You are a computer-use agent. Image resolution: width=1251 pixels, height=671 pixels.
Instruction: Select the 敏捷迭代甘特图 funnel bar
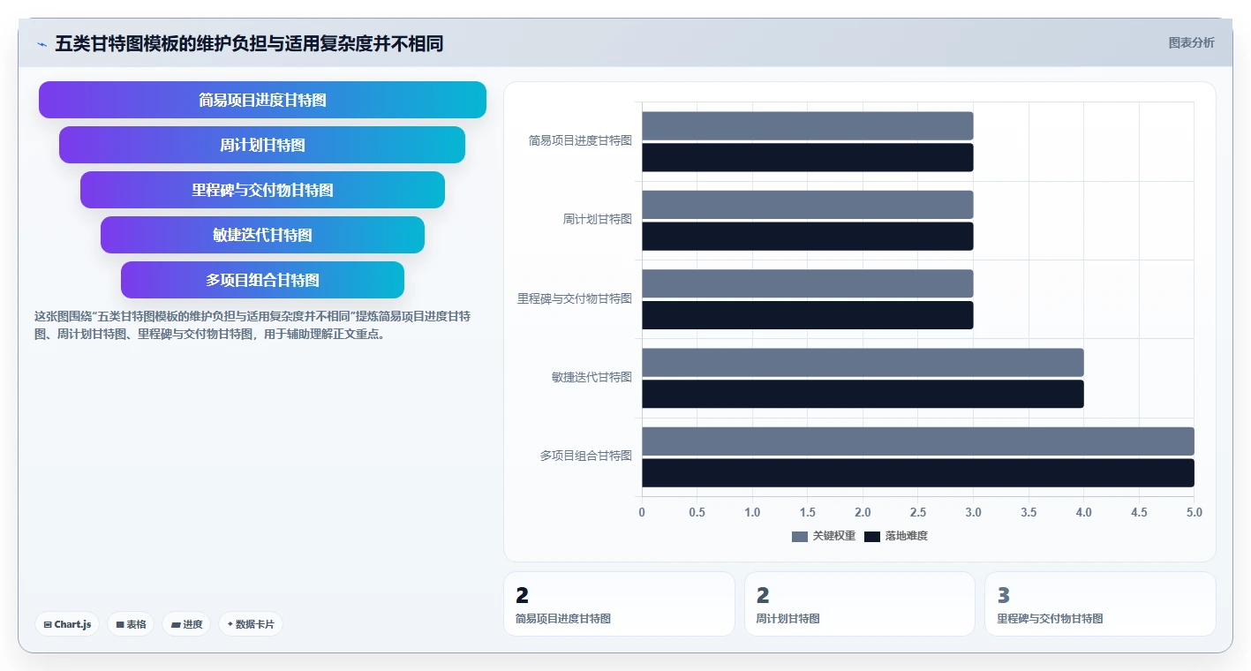click(x=262, y=235)
